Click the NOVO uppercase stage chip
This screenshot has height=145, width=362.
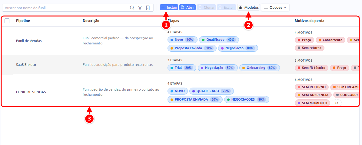178,91
